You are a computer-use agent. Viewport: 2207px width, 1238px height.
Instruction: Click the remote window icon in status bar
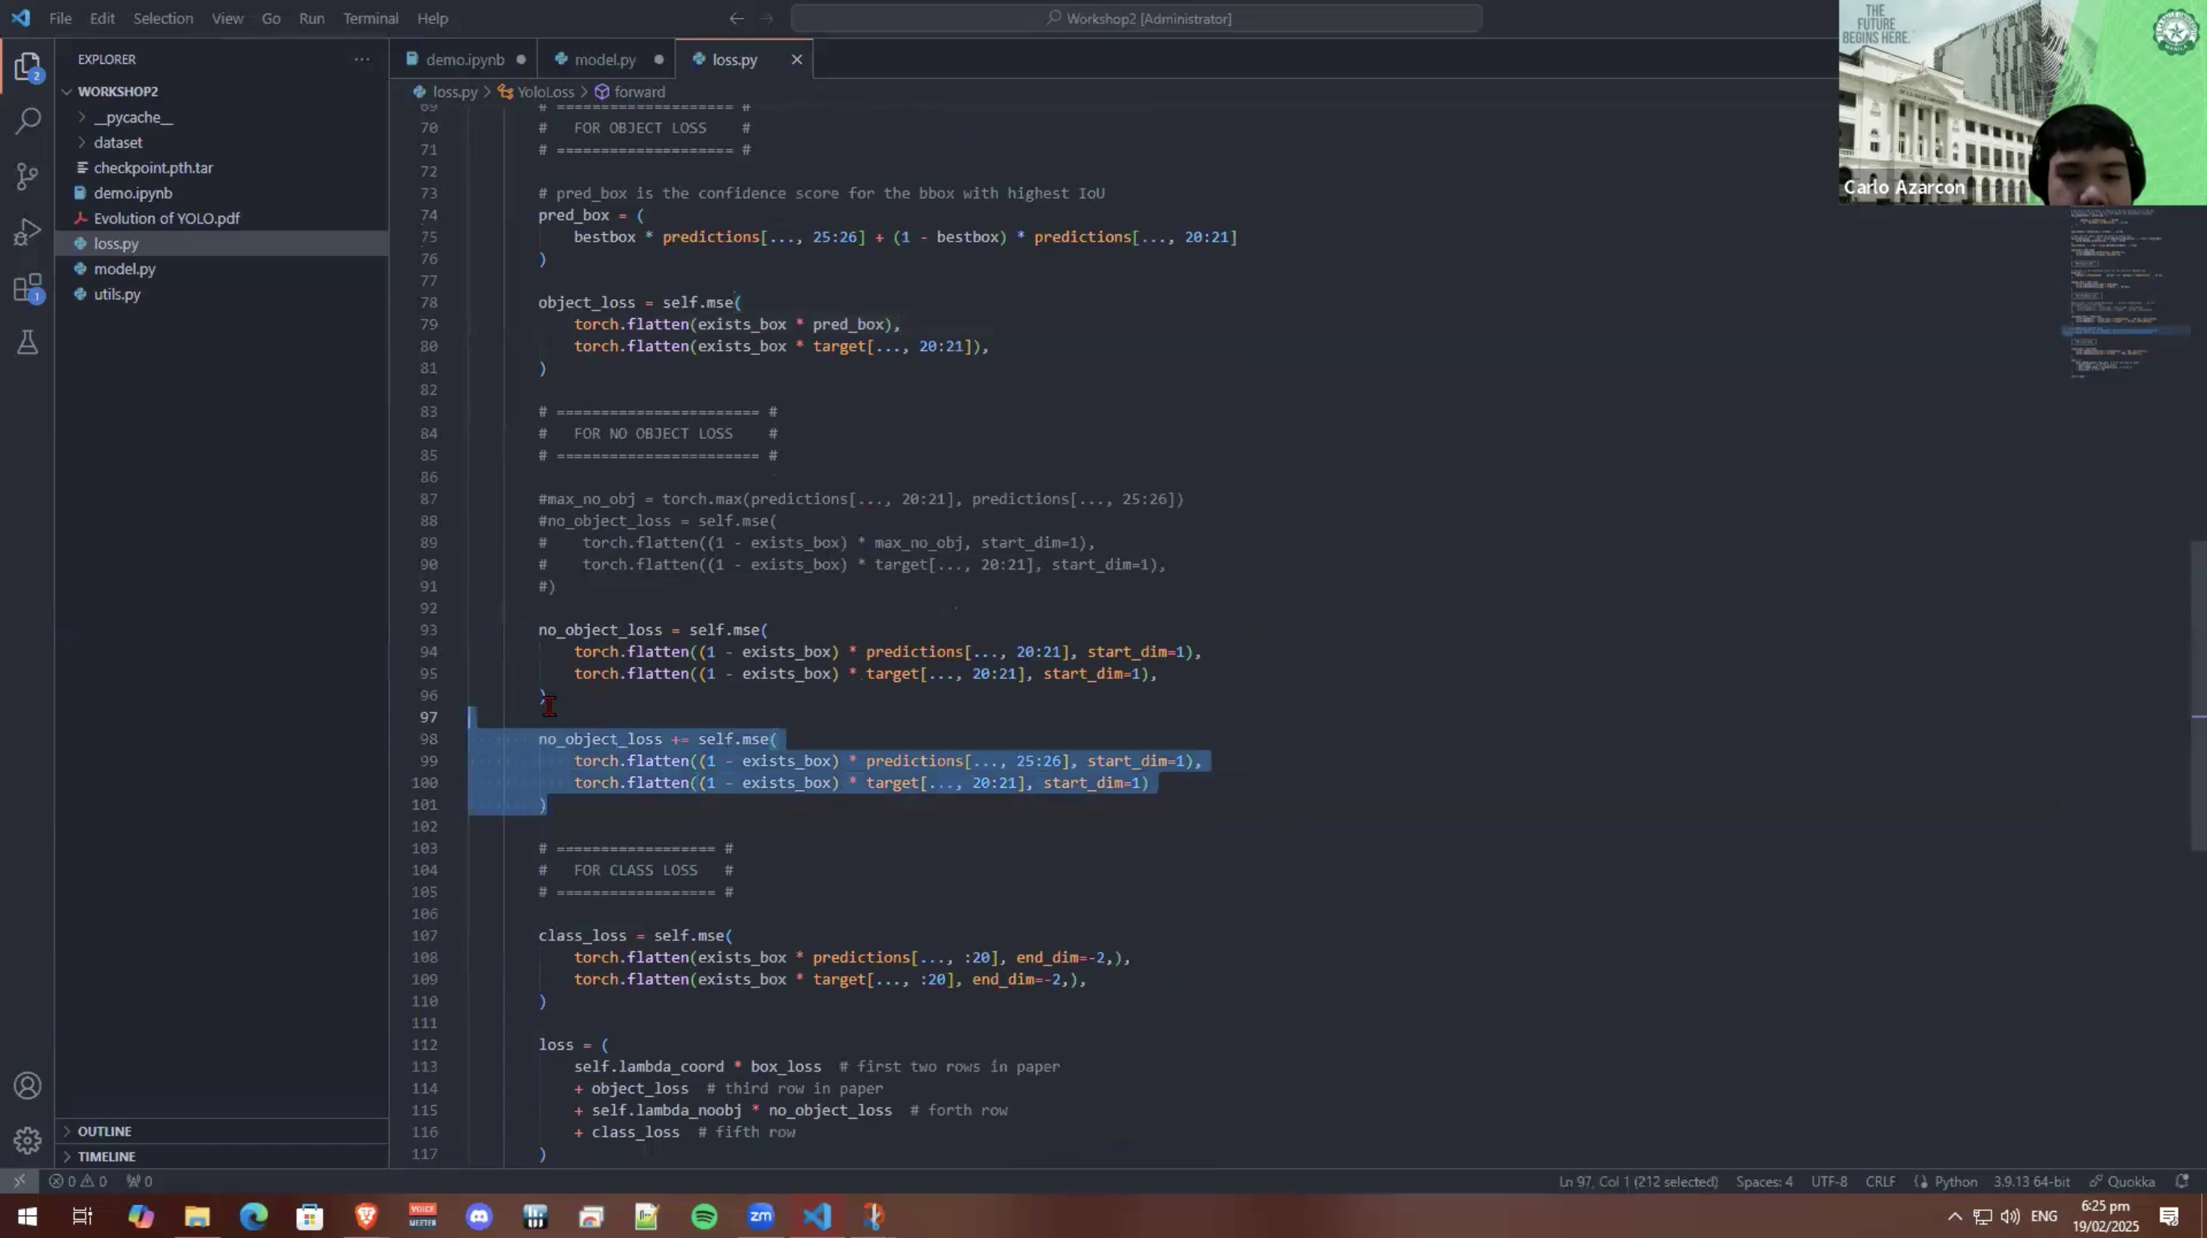point(19,1181)
